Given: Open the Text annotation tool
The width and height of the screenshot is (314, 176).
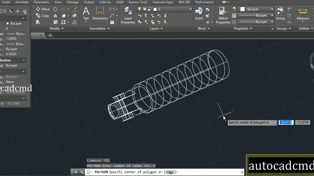Looking at the screenshot, I should 86,14.
